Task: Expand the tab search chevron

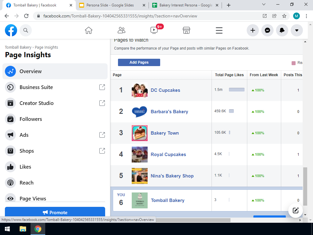Action: 264,4
